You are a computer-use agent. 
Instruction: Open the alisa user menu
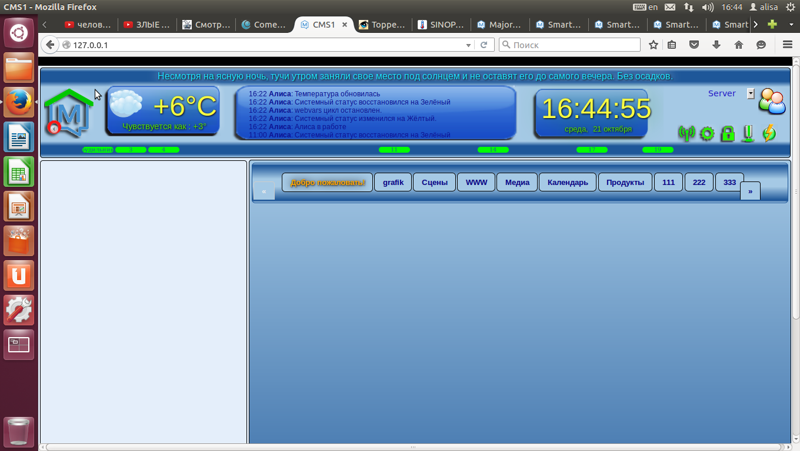[764, 7]
